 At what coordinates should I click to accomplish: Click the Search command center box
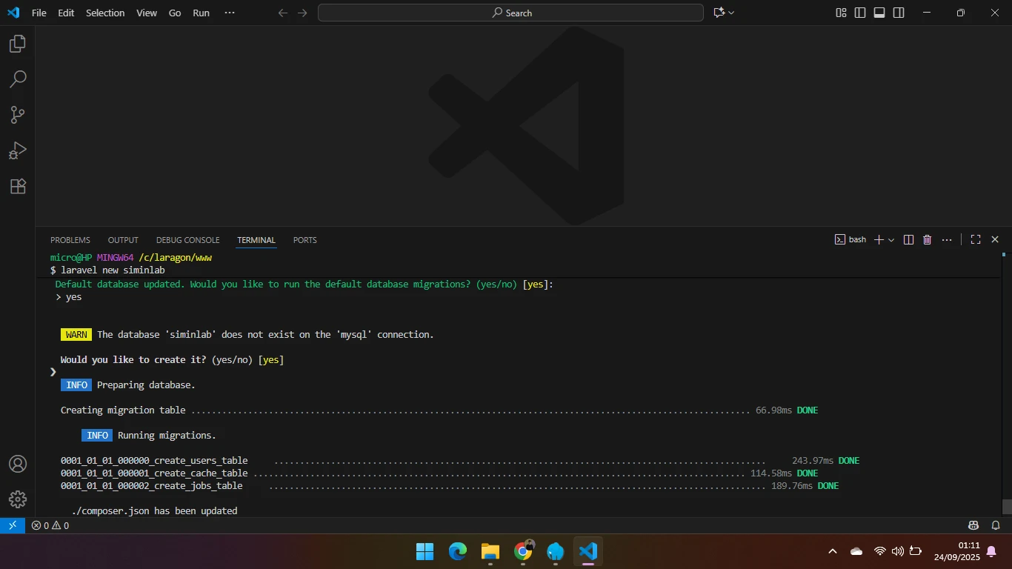coord(510,13)
